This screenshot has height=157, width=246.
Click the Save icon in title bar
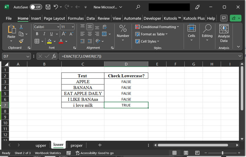pyautogui.click(x=48, y=7)
